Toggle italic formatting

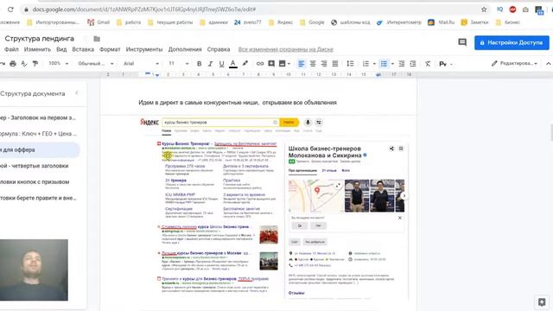point(210,64)
